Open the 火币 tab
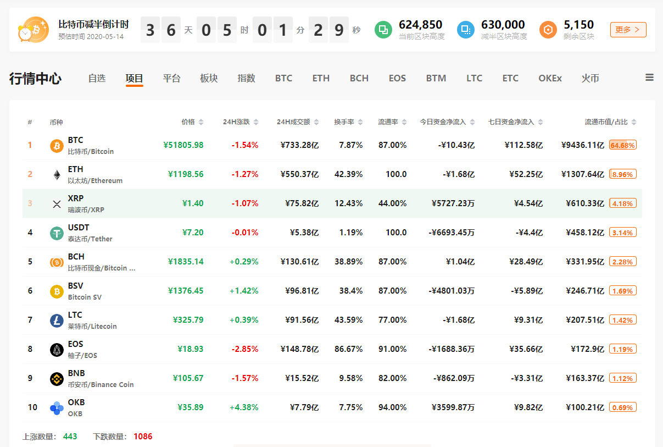Viewport: 663px width, 447px height. pos(590,78)
